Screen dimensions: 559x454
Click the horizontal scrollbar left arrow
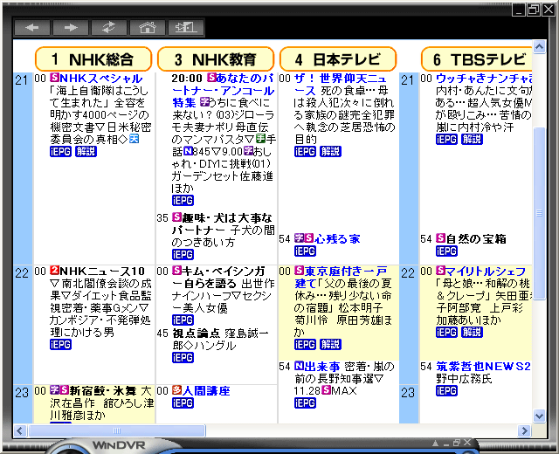coord(20,430)
